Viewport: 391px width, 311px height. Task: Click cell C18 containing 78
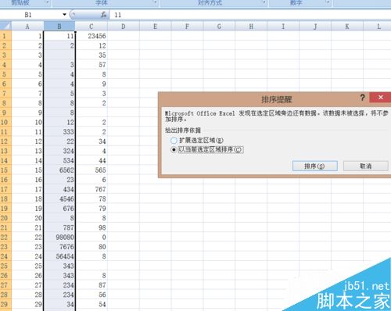[x=91, y=198]
